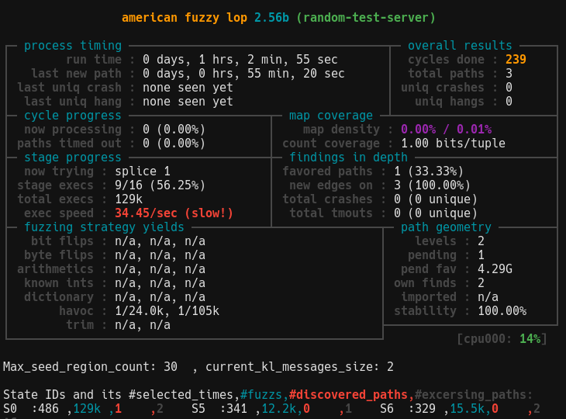Click last new path value '55 min, 20 sec'

pyautogui.click(x=296, y=73)
